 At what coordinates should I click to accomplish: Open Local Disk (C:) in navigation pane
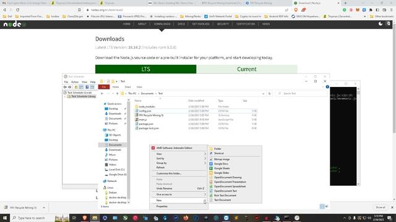[116, 170]
